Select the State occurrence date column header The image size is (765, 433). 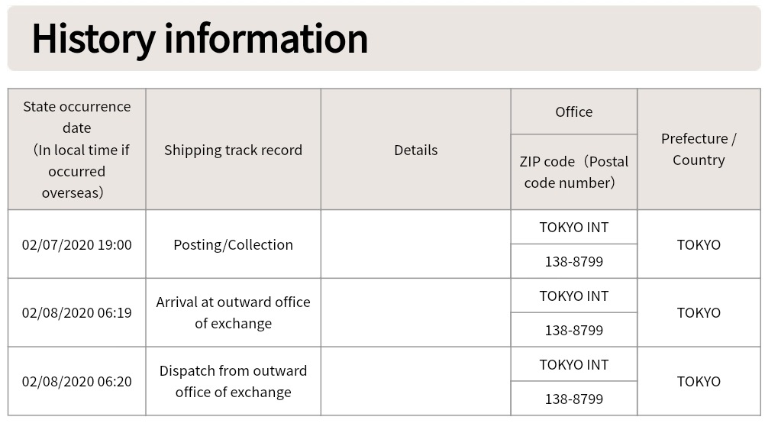pos(77,150)
